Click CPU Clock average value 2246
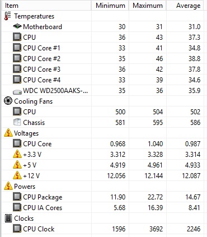Image resolution: width=207 pixels, height=237 pixels. (194, 229)
